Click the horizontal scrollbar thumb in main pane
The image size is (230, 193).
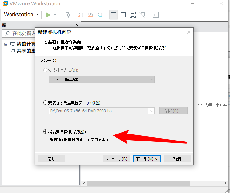pos(138,183)
